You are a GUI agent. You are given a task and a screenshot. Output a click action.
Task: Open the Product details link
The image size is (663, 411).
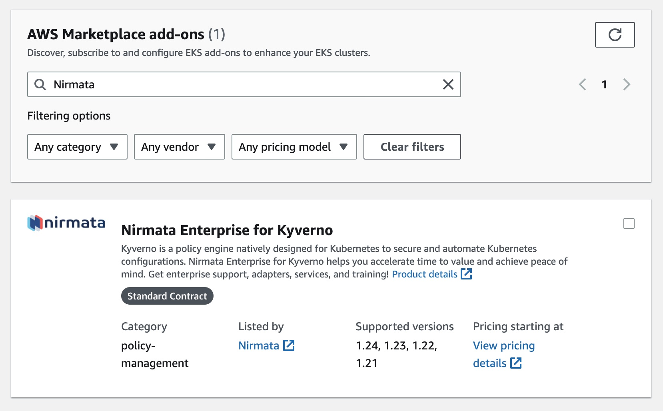425,274
